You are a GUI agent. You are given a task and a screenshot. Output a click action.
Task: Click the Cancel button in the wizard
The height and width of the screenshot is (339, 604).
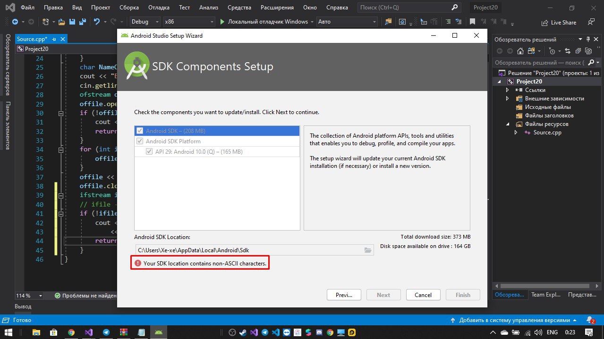tap(423, 295)
